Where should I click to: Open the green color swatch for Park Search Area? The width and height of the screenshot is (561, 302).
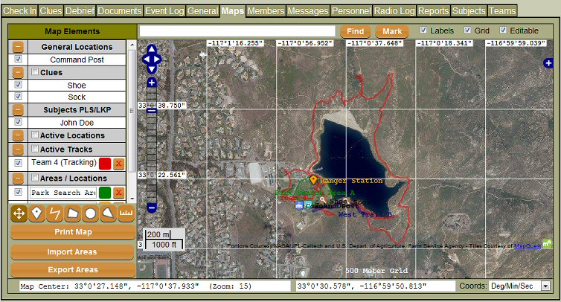click(105, 193)
